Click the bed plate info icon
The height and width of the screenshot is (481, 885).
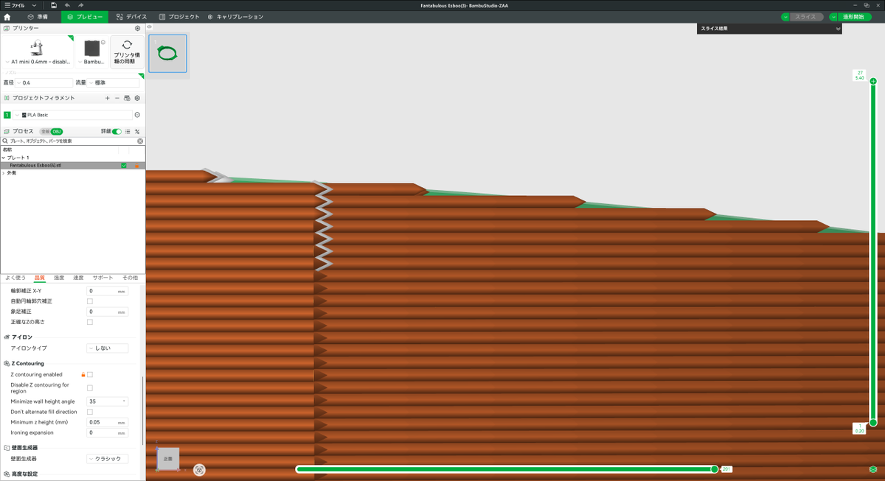point(103,42)
